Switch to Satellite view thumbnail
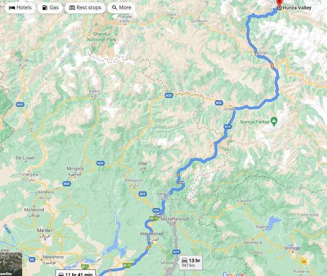Image resolution: width=327 pixels, height=276 pixels. pyautogui.click(x=11, y=264)
